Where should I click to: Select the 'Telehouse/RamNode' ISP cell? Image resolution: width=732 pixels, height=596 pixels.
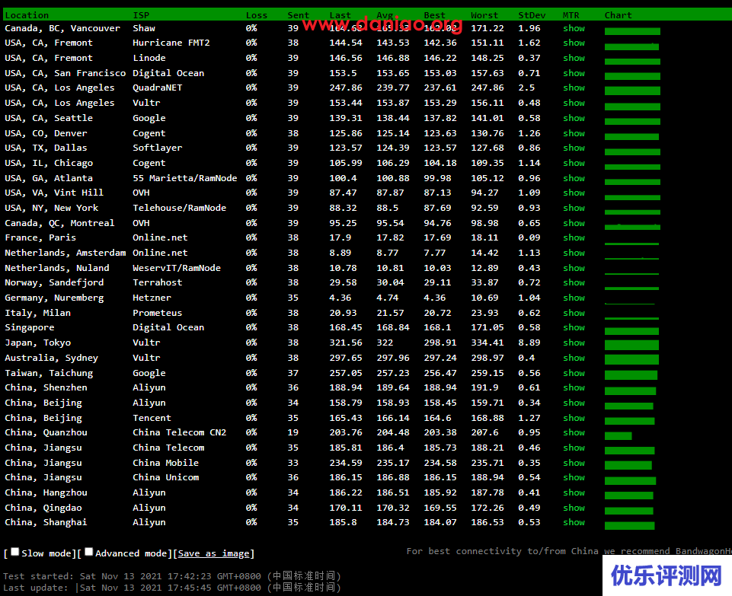[x=179, y=208]
